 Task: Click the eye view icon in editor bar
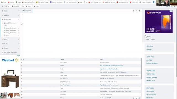pyautogui.click(x=136, y=11)
